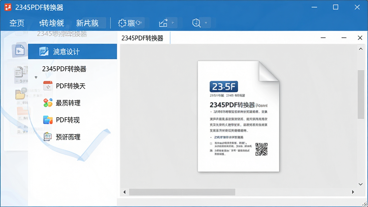Collapse the small triangle expander in sidebar
Viewport: 368px width, 207px height.
[36, 77]
